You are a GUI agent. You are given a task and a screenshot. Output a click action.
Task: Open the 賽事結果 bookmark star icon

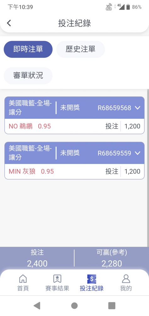pos(57,279)
